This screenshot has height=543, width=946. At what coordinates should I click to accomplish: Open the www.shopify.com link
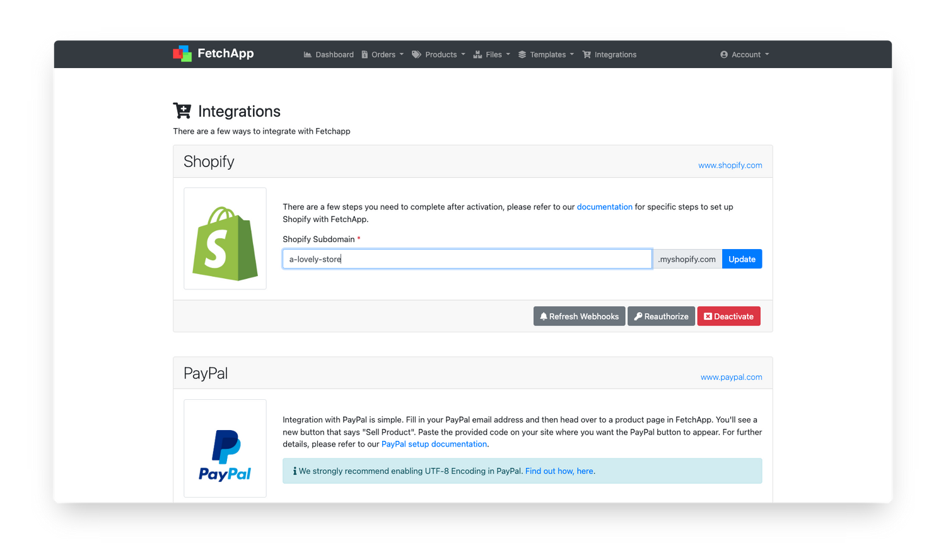[730, 165]
